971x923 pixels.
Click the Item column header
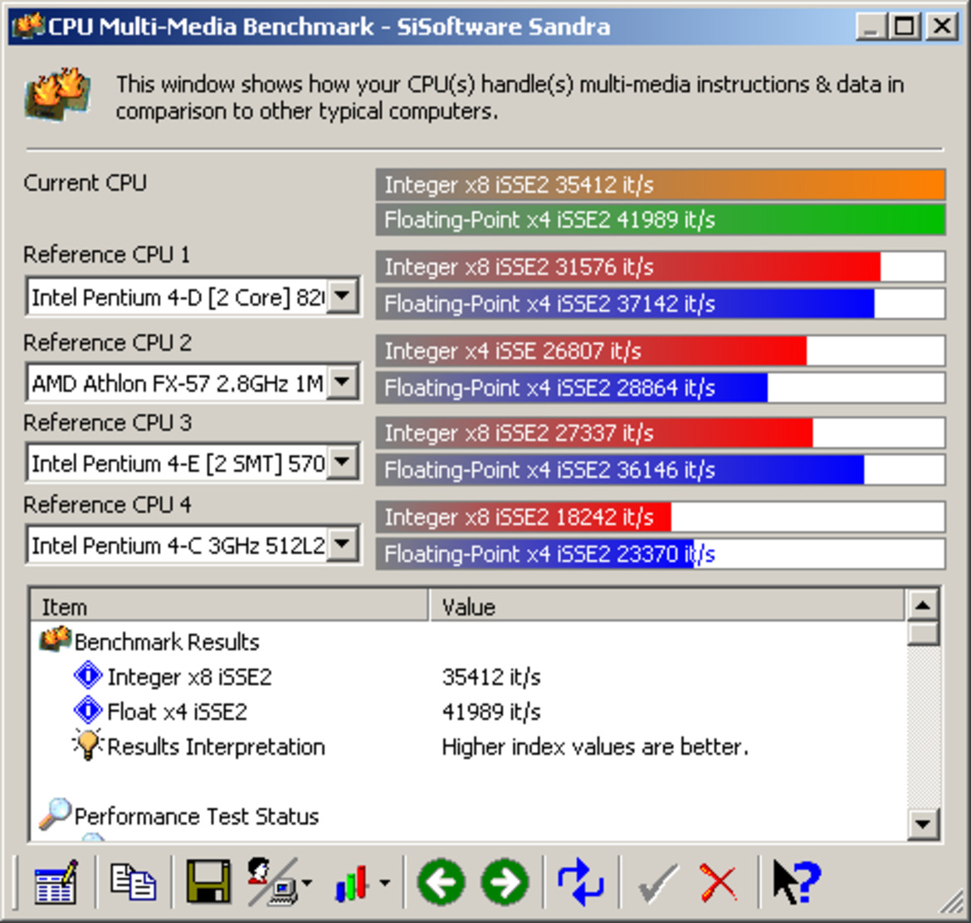point(229,605)
